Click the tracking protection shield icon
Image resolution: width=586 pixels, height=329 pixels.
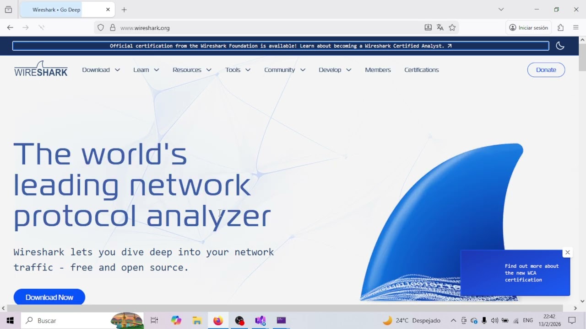101,27
